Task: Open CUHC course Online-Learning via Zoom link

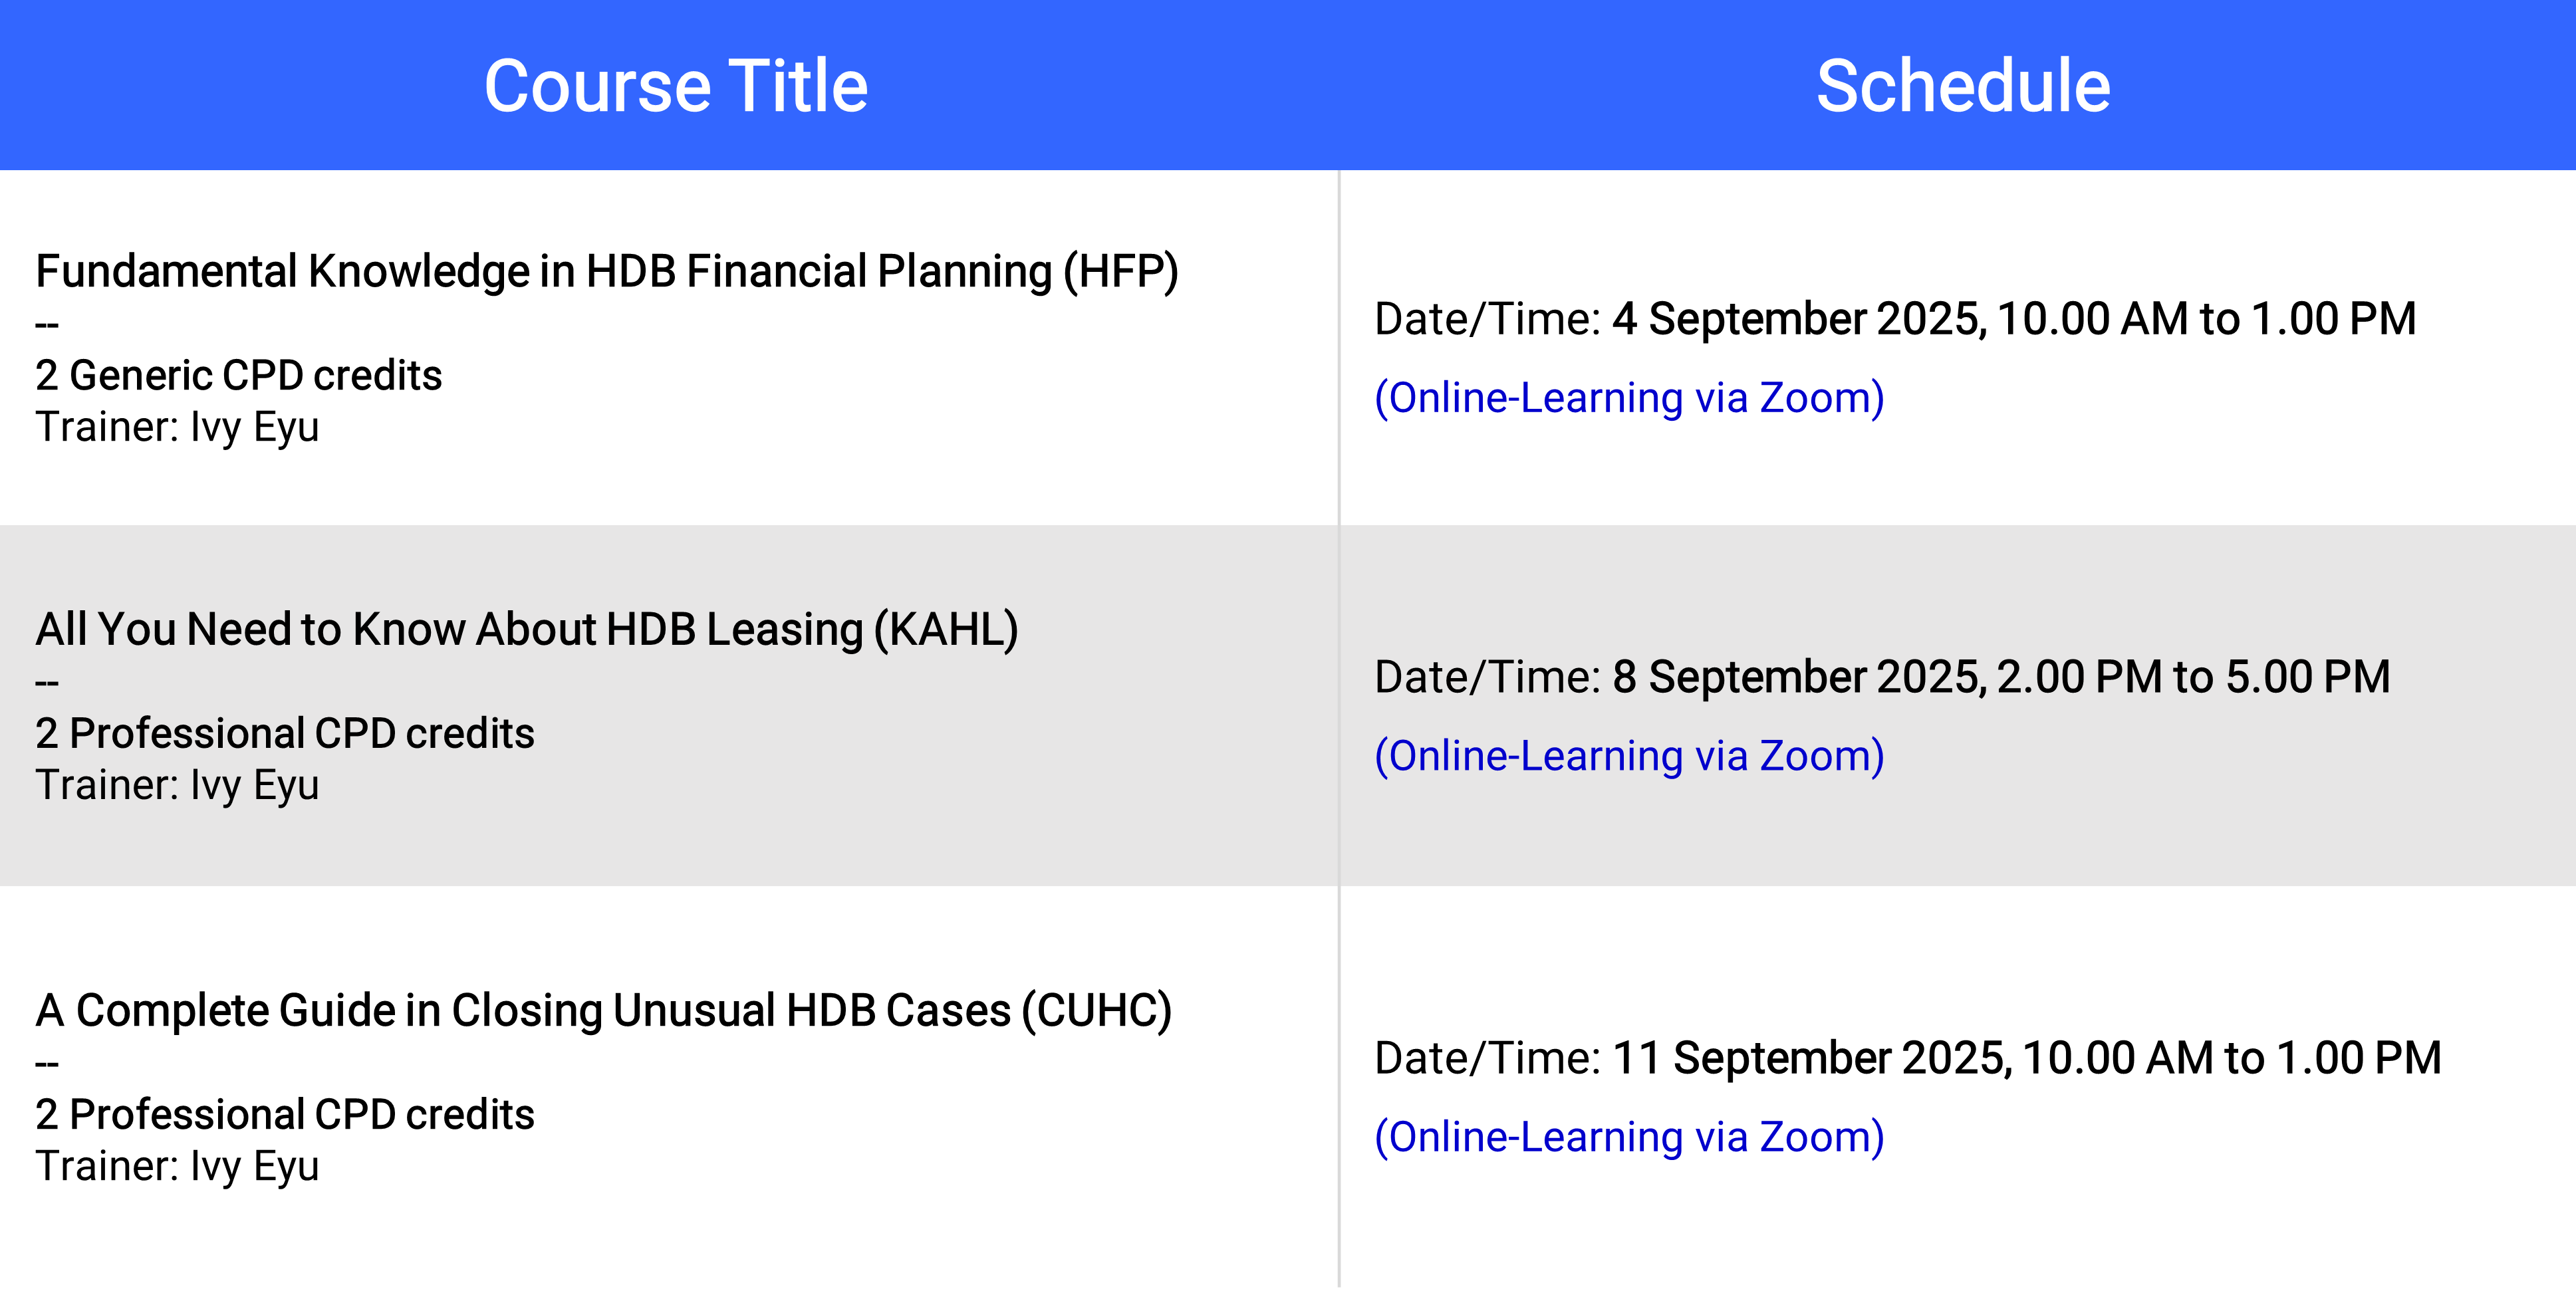Action: [1629, 1137]
